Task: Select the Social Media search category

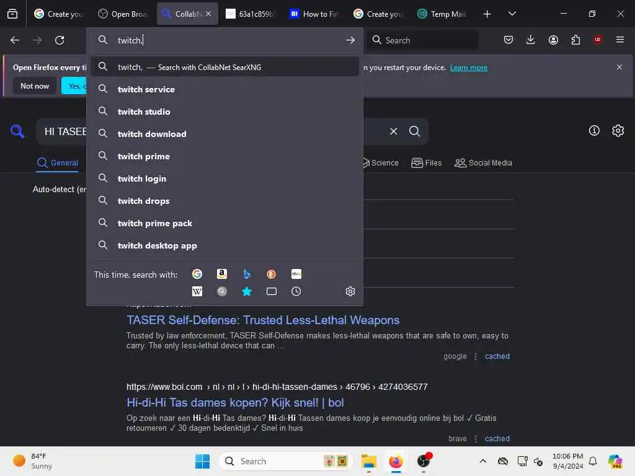Action: pos(483,163)
